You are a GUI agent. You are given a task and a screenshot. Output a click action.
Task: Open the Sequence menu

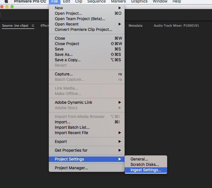[96, 1]
